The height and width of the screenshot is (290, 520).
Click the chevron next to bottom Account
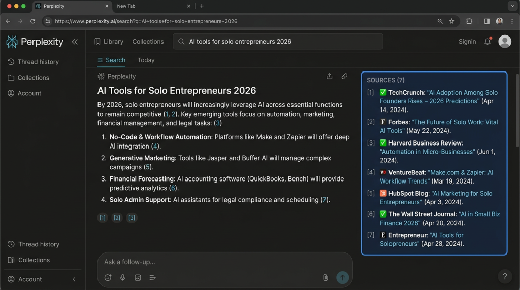click(74, 279)
